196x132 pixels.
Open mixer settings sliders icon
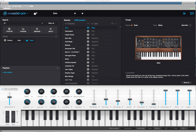(x=192, y=13)
